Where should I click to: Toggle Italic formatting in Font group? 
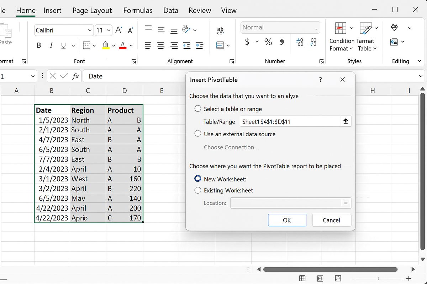(x=51, y=45)
